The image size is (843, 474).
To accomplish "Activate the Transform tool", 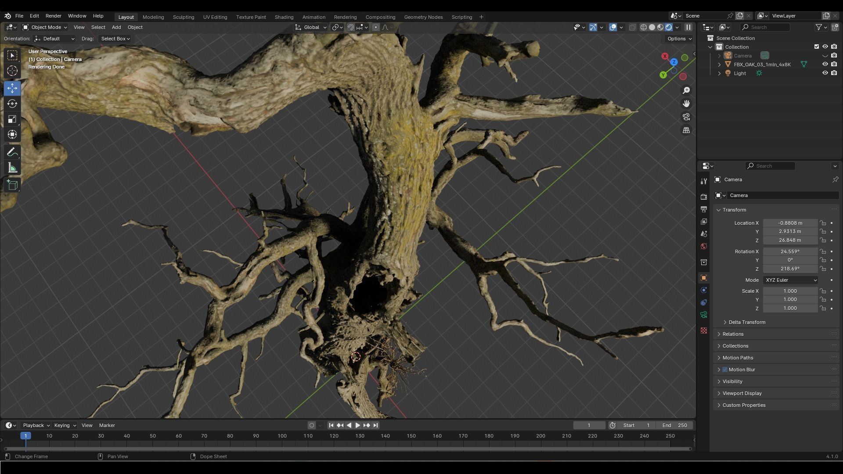I will pyautogui.click(x=12, y=134).
